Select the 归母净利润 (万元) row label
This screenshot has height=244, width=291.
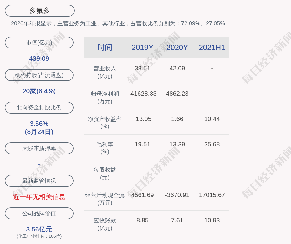[105, 98]
